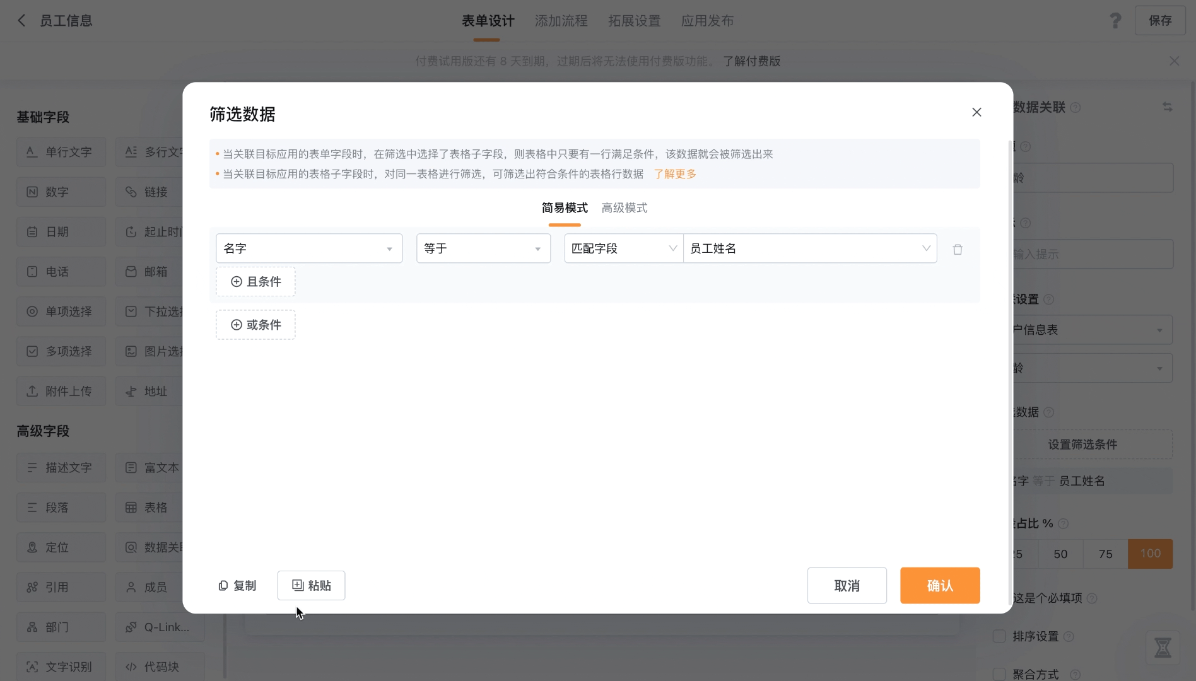Save the form with 保存
The height and width of the screenshot is (681, 1196).
1160,21
